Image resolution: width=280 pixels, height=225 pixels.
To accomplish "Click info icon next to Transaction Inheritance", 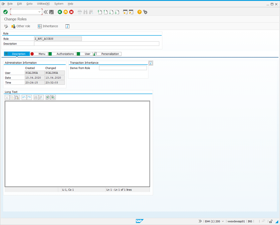I will point(151,63).
